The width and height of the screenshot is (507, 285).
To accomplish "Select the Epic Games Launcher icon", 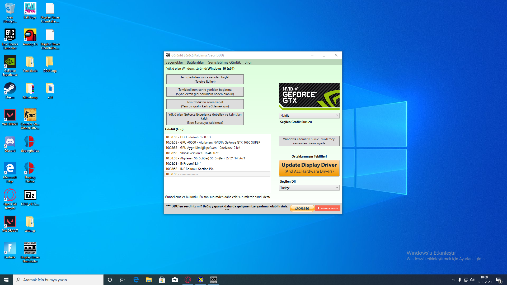I will pos(10,39).
